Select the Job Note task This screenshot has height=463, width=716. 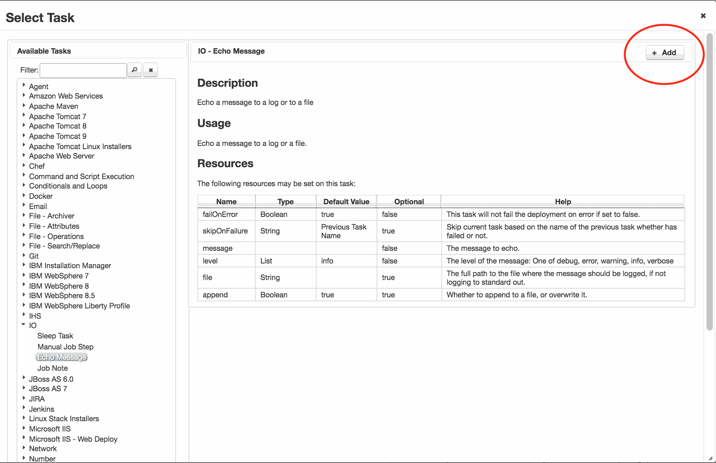click(52, 368)
